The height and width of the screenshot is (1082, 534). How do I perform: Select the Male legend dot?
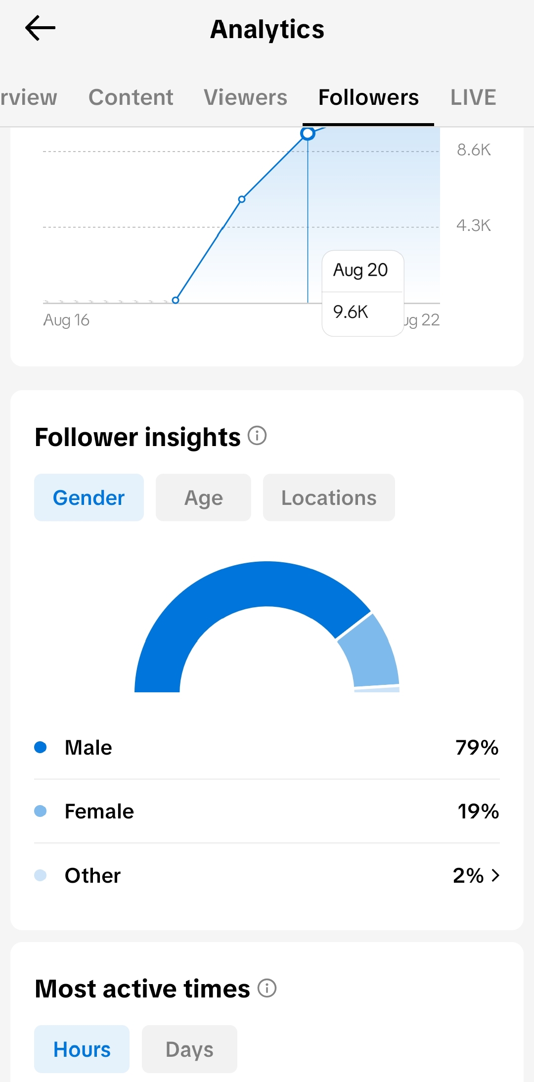[x=41, y=747]
